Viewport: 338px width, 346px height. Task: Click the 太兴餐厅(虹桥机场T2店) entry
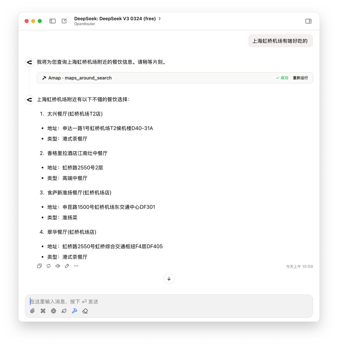pos(75,114)
